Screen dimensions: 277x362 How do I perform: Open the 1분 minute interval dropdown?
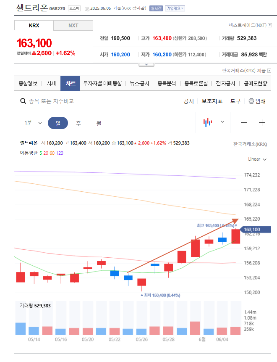pos(33,123)
